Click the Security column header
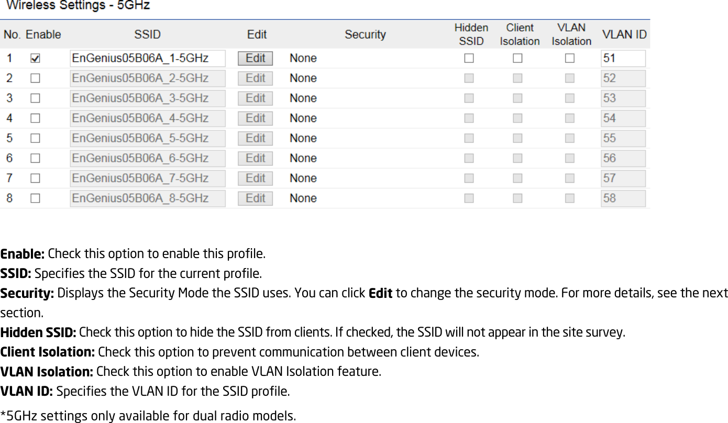 click(365, 35)
